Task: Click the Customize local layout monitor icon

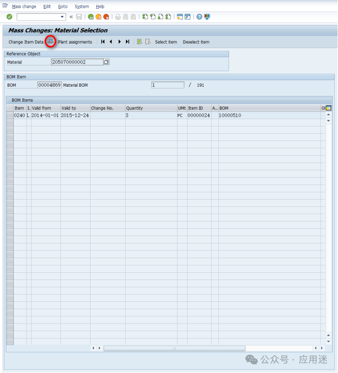Action: [207, 17]
